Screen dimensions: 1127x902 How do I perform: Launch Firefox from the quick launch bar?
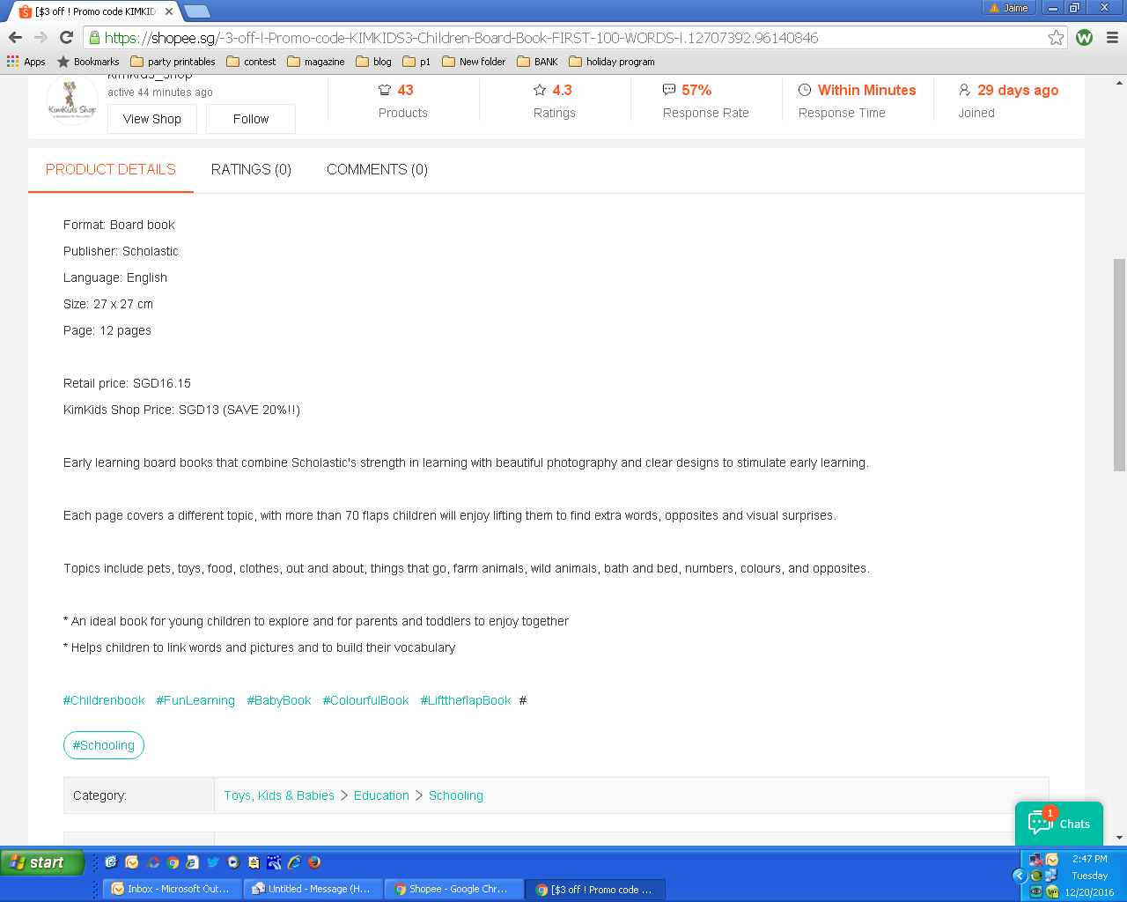pos(314,862)
